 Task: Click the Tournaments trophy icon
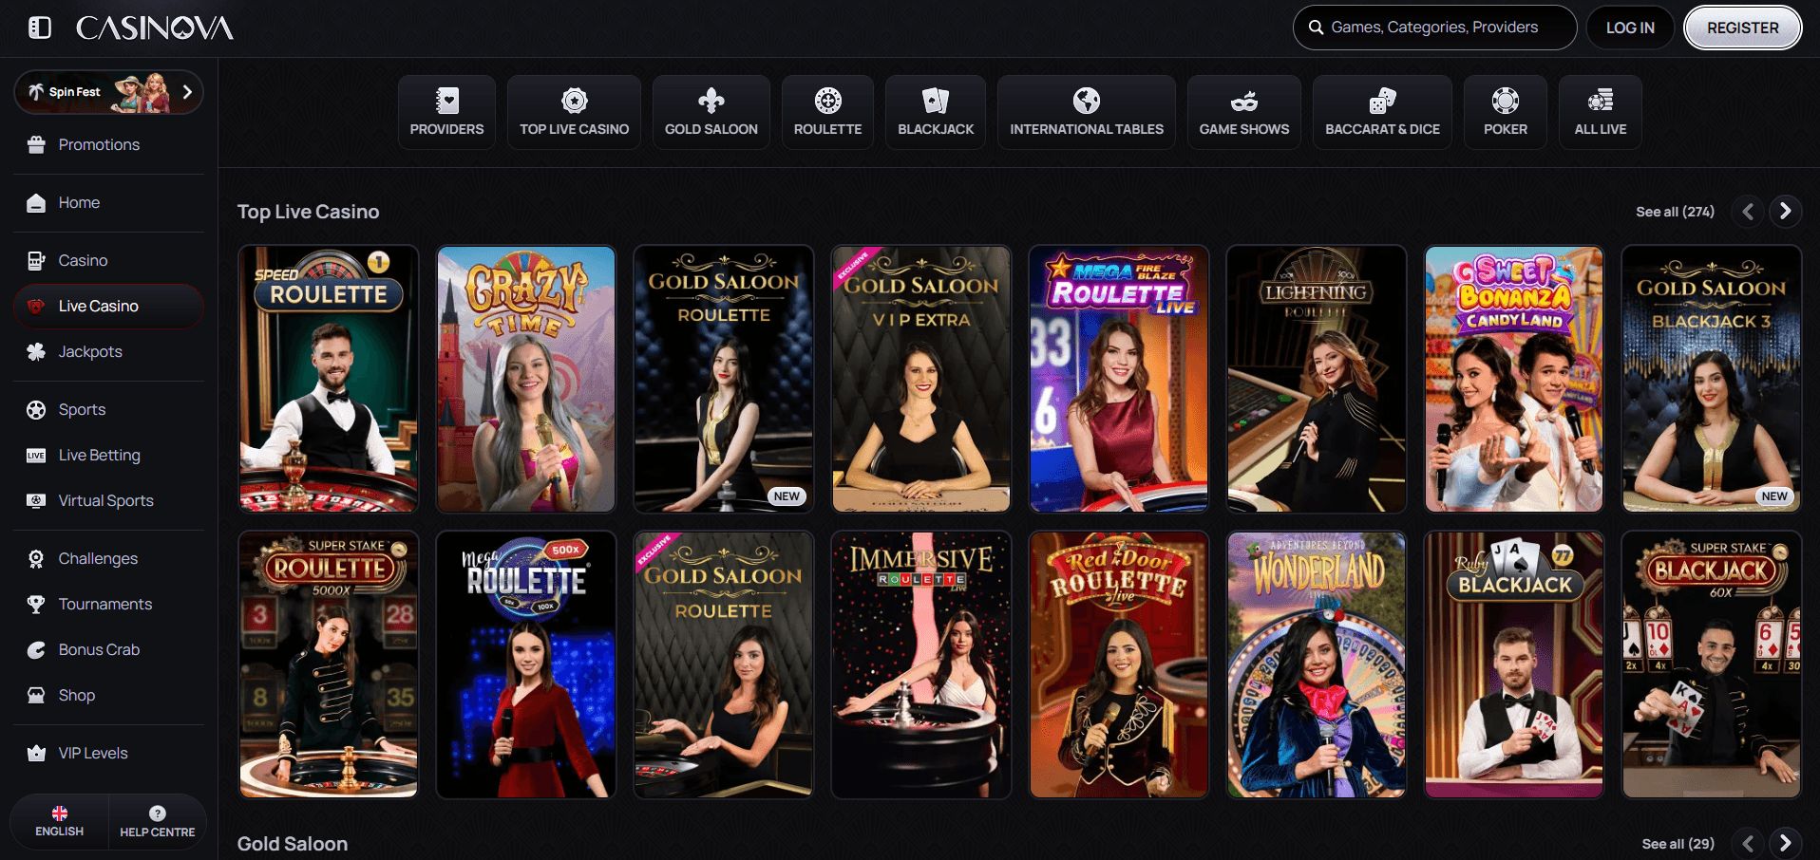36,604
